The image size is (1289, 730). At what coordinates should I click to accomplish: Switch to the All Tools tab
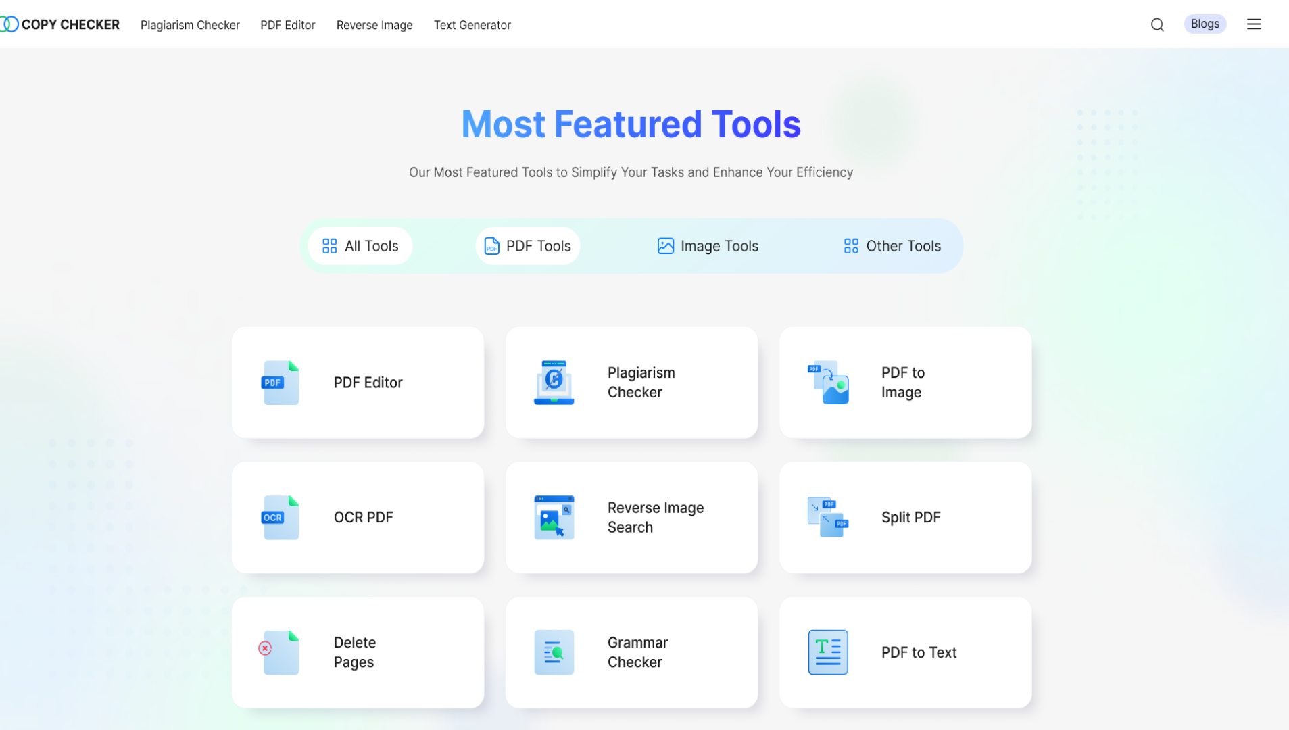(x=360, y=246)
